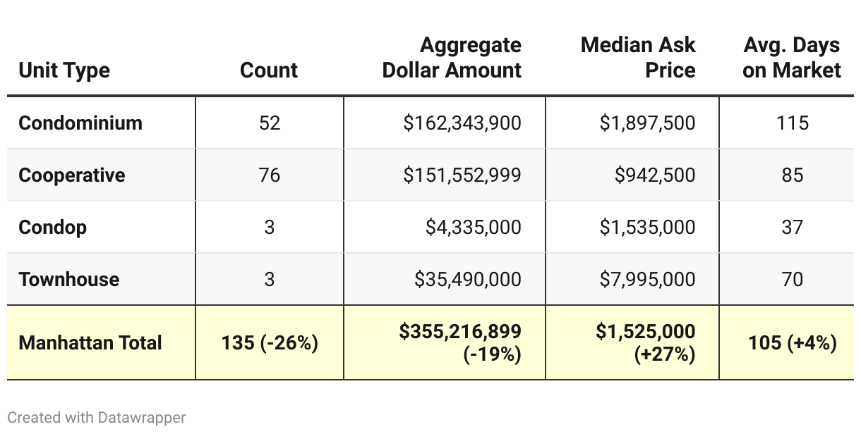Viewport: 861px width, 434px height.
Task: Select the $1,525,000 (+27%) median cell
Action: (646, 343)
